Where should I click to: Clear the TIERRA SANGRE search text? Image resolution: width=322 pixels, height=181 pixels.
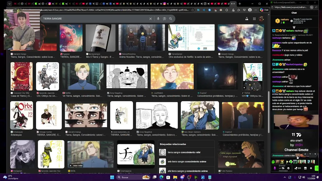150,19
